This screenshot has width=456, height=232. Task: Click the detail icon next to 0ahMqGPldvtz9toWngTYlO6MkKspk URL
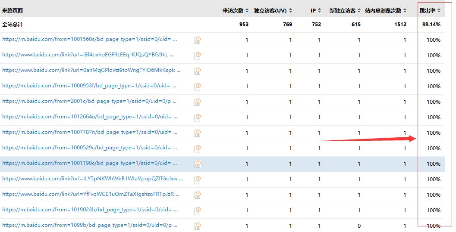[x=198, y=71]
